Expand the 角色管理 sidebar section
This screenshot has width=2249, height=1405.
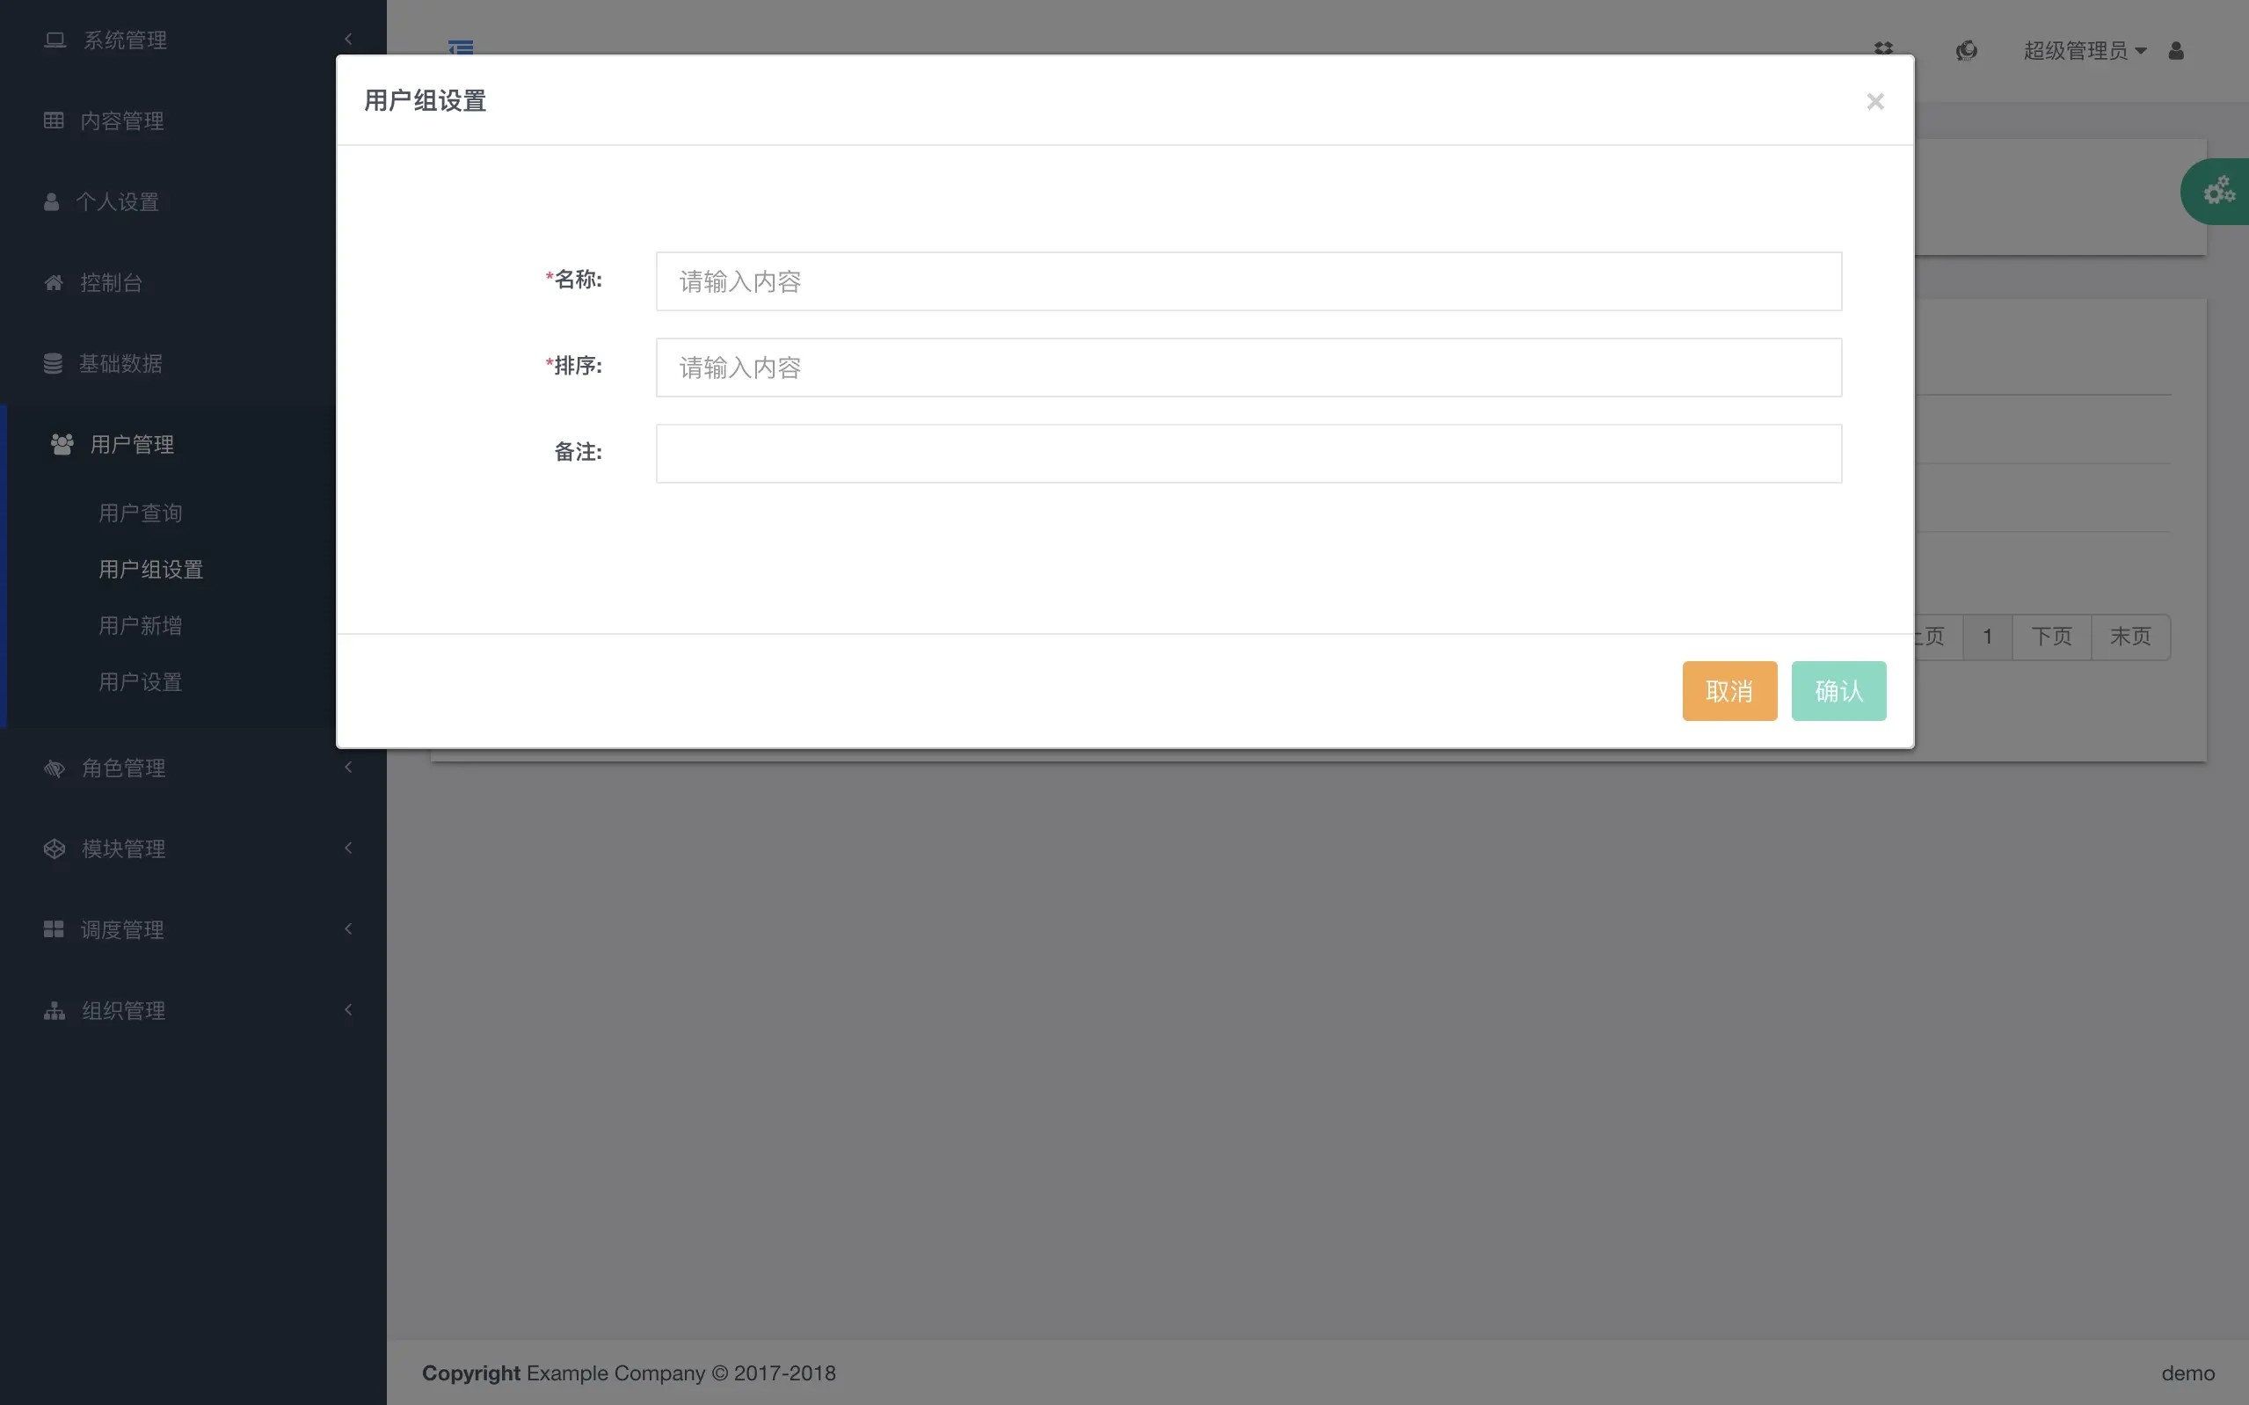pos(122,768)
